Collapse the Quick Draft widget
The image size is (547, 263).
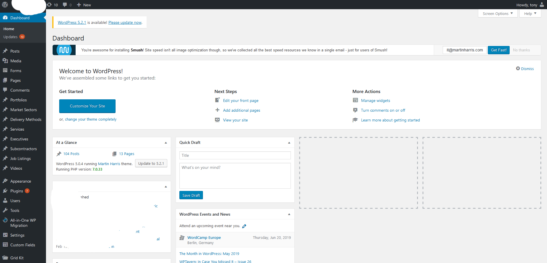(289, 143)
